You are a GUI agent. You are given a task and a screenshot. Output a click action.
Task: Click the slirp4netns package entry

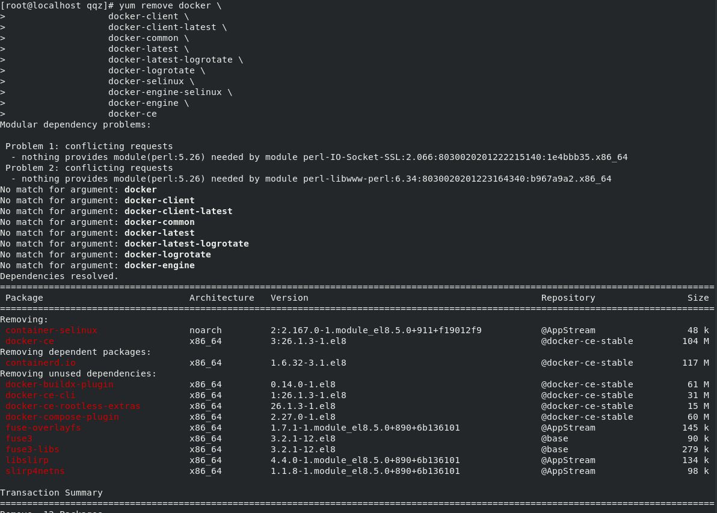(35, 471)
